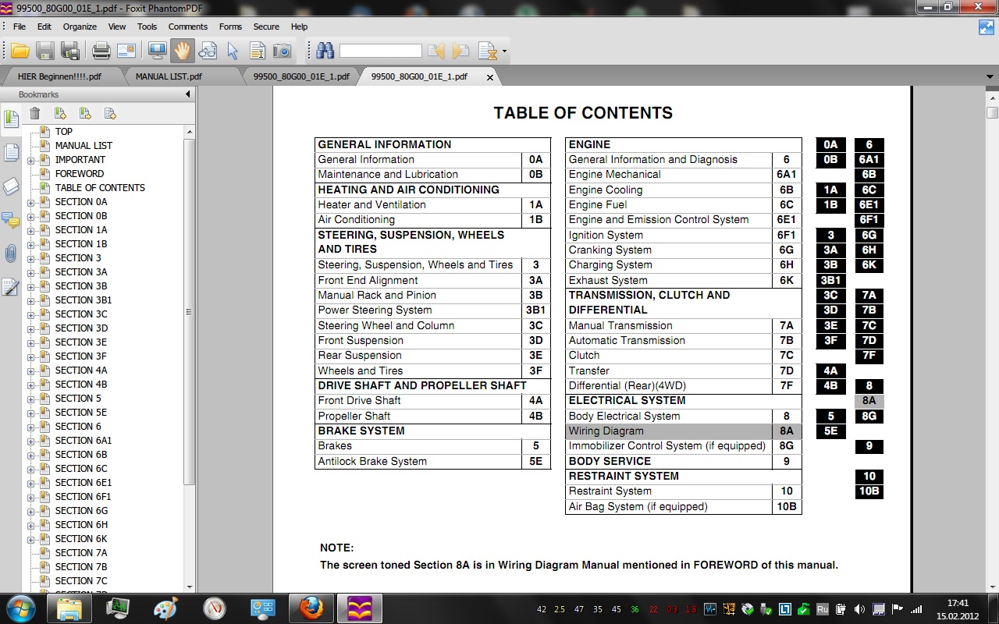Expand SECTION 6A1 in bookmark tree

(31, 441)
